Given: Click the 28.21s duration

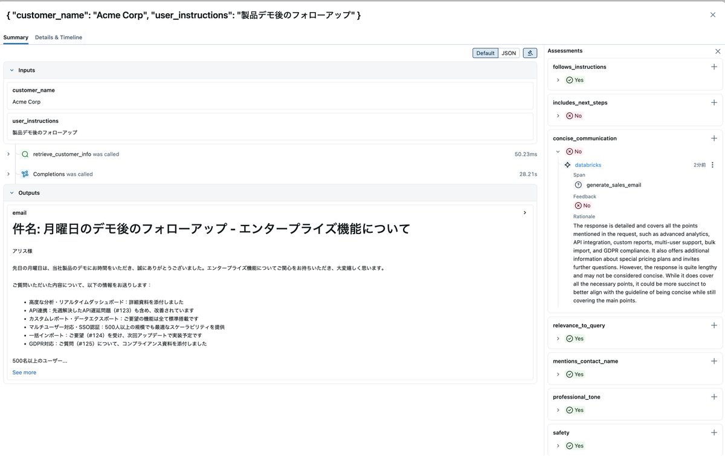Looking at the screenshot, I should click(x=528, y=174).
